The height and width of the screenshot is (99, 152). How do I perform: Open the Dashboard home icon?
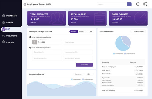(x=4, y=16)
